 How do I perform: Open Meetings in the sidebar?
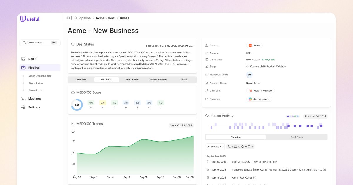40,99
